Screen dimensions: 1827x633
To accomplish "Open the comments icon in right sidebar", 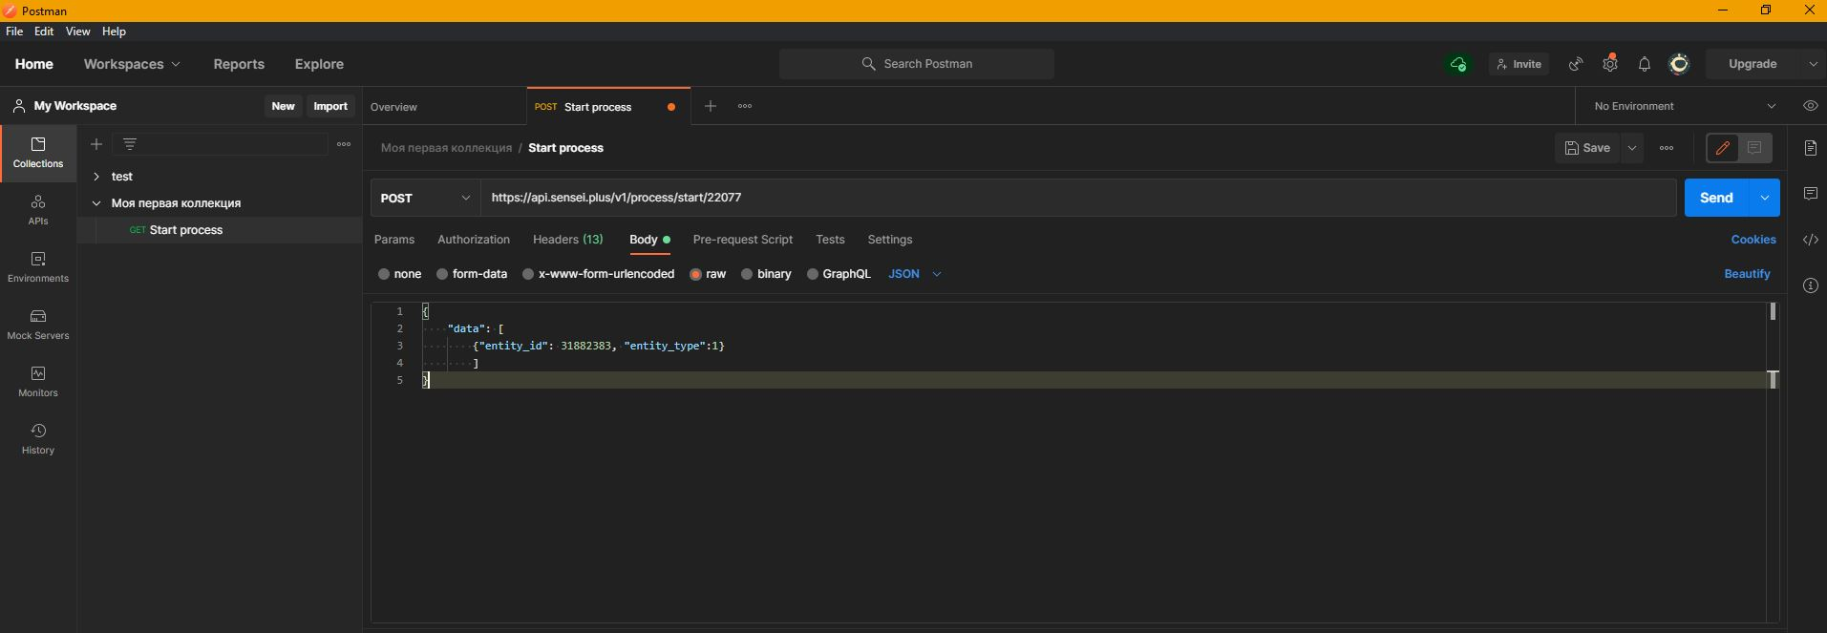I will coord(1811,194).
